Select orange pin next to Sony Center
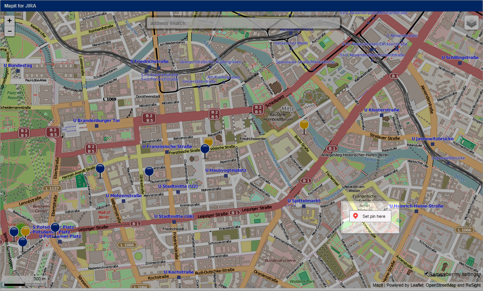 [25, 231]
